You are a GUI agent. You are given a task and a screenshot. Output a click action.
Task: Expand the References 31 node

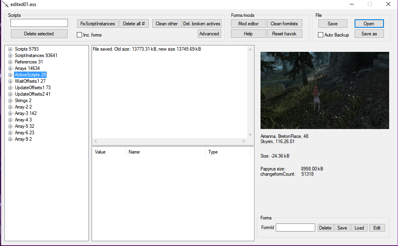click(x=10, y=62)
